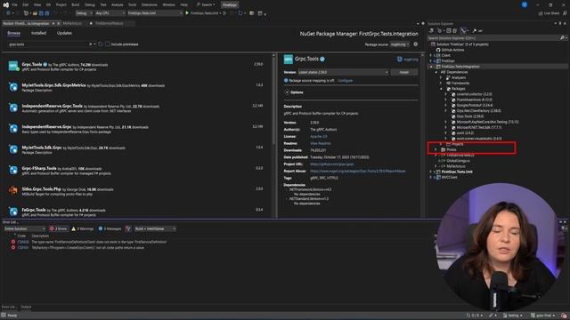Viewport: 570px width, 320px height.
Task: Switch to the Installed tab in NuGet
Action: pyautogui.click(x=38, y=33)
